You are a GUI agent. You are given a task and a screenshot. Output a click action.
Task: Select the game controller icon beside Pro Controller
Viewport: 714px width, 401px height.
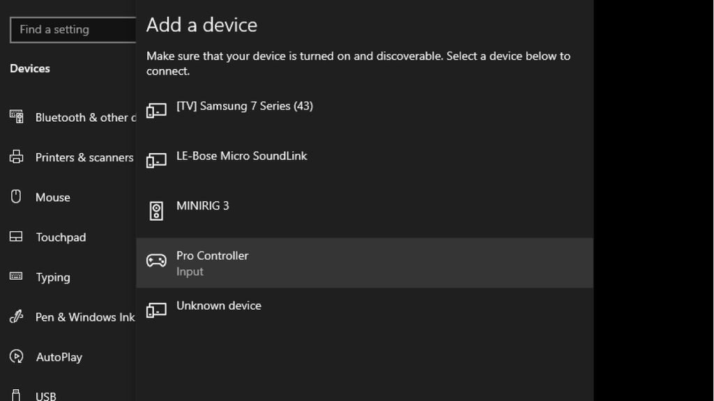[x=155, y=260]
